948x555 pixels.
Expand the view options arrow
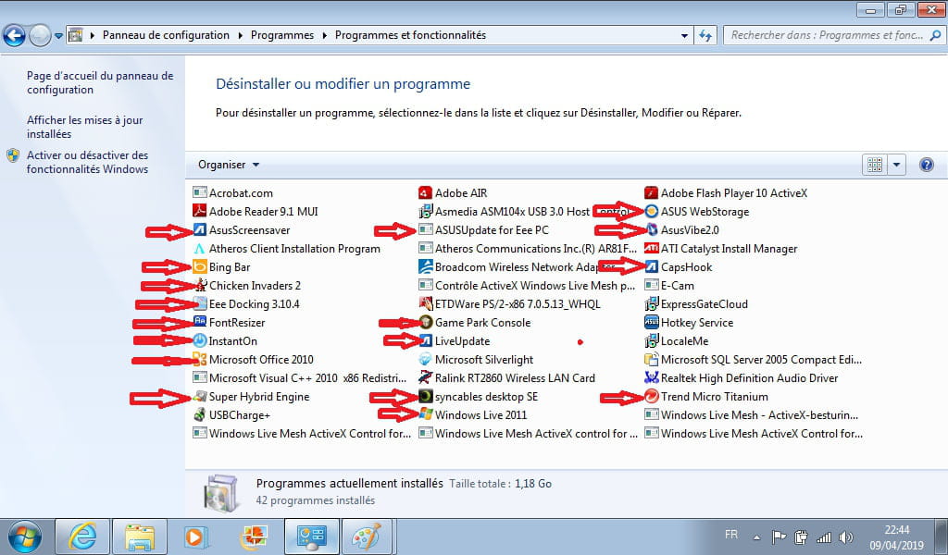[896, 165]
